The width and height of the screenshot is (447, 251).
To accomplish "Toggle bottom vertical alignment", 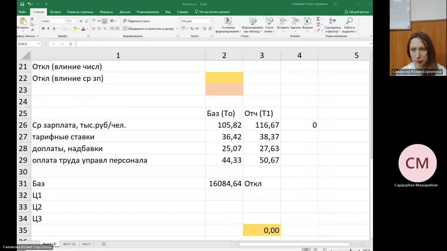I will [104, 21].
